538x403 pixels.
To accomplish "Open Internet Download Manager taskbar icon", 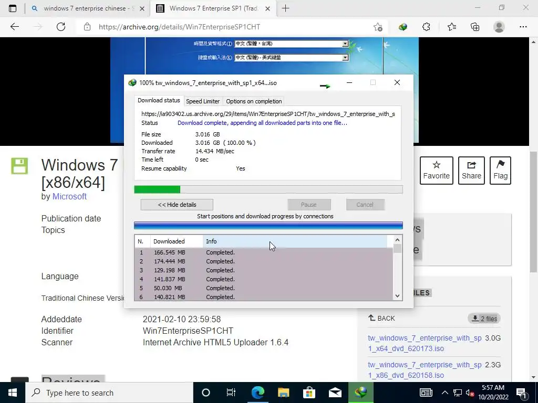I will pos(360,393).
